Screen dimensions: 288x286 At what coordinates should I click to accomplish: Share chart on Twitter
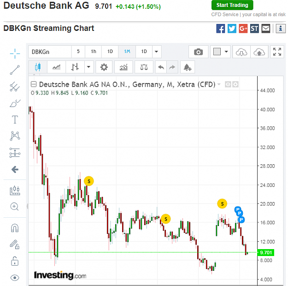pos(232,29)
